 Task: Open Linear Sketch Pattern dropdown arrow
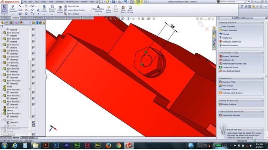pyautogui.click(x=90, y=10)
